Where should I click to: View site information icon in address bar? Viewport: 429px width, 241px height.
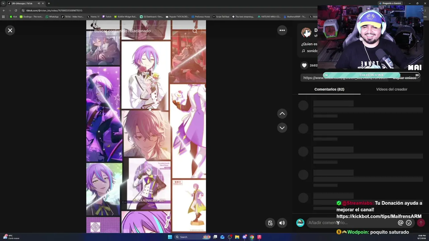click(x=23, y=10)
